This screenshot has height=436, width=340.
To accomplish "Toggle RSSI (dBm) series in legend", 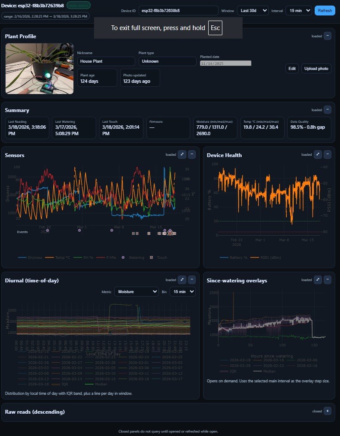I will tap(265, 257).
